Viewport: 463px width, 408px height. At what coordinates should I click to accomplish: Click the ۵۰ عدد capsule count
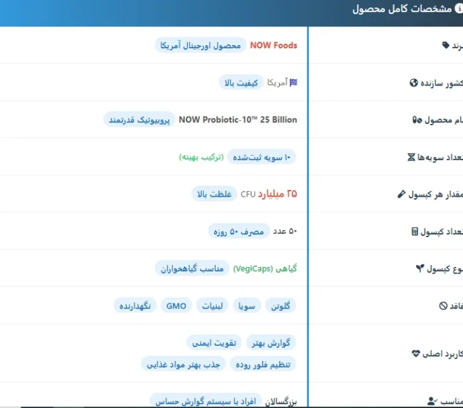(285, 231)
